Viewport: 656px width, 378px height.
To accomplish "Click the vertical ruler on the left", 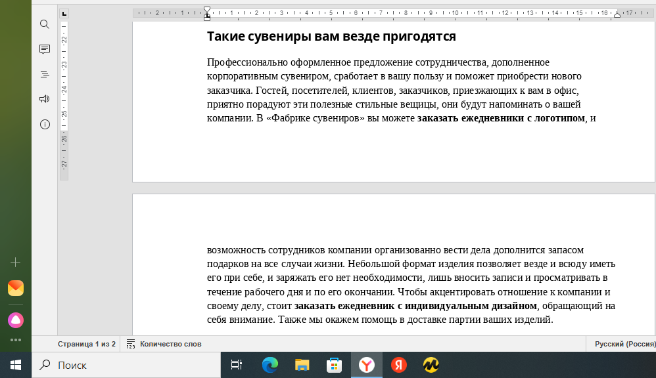I will click(64, 100).
